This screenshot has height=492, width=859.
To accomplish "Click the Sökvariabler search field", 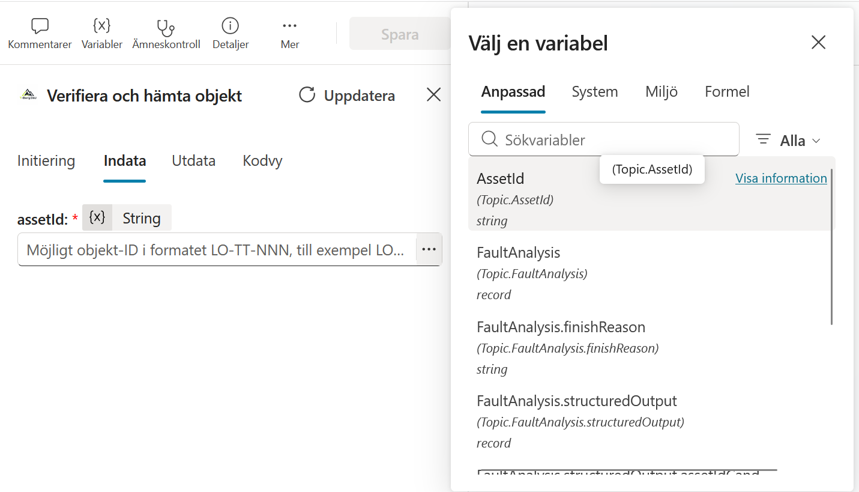I will point(604,139).
